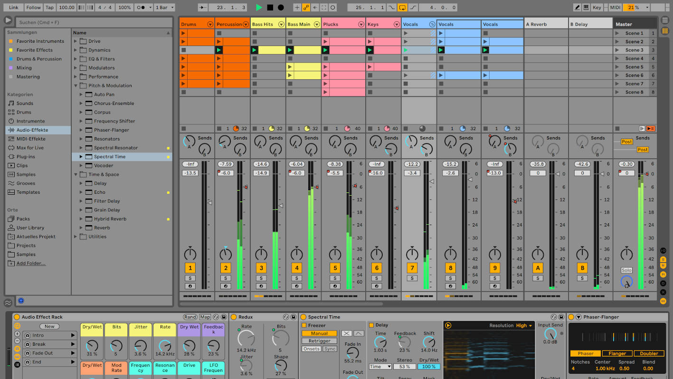Enable the Freezer checkbox in Spectral Time
673x379 pixels.
[304, 325]
